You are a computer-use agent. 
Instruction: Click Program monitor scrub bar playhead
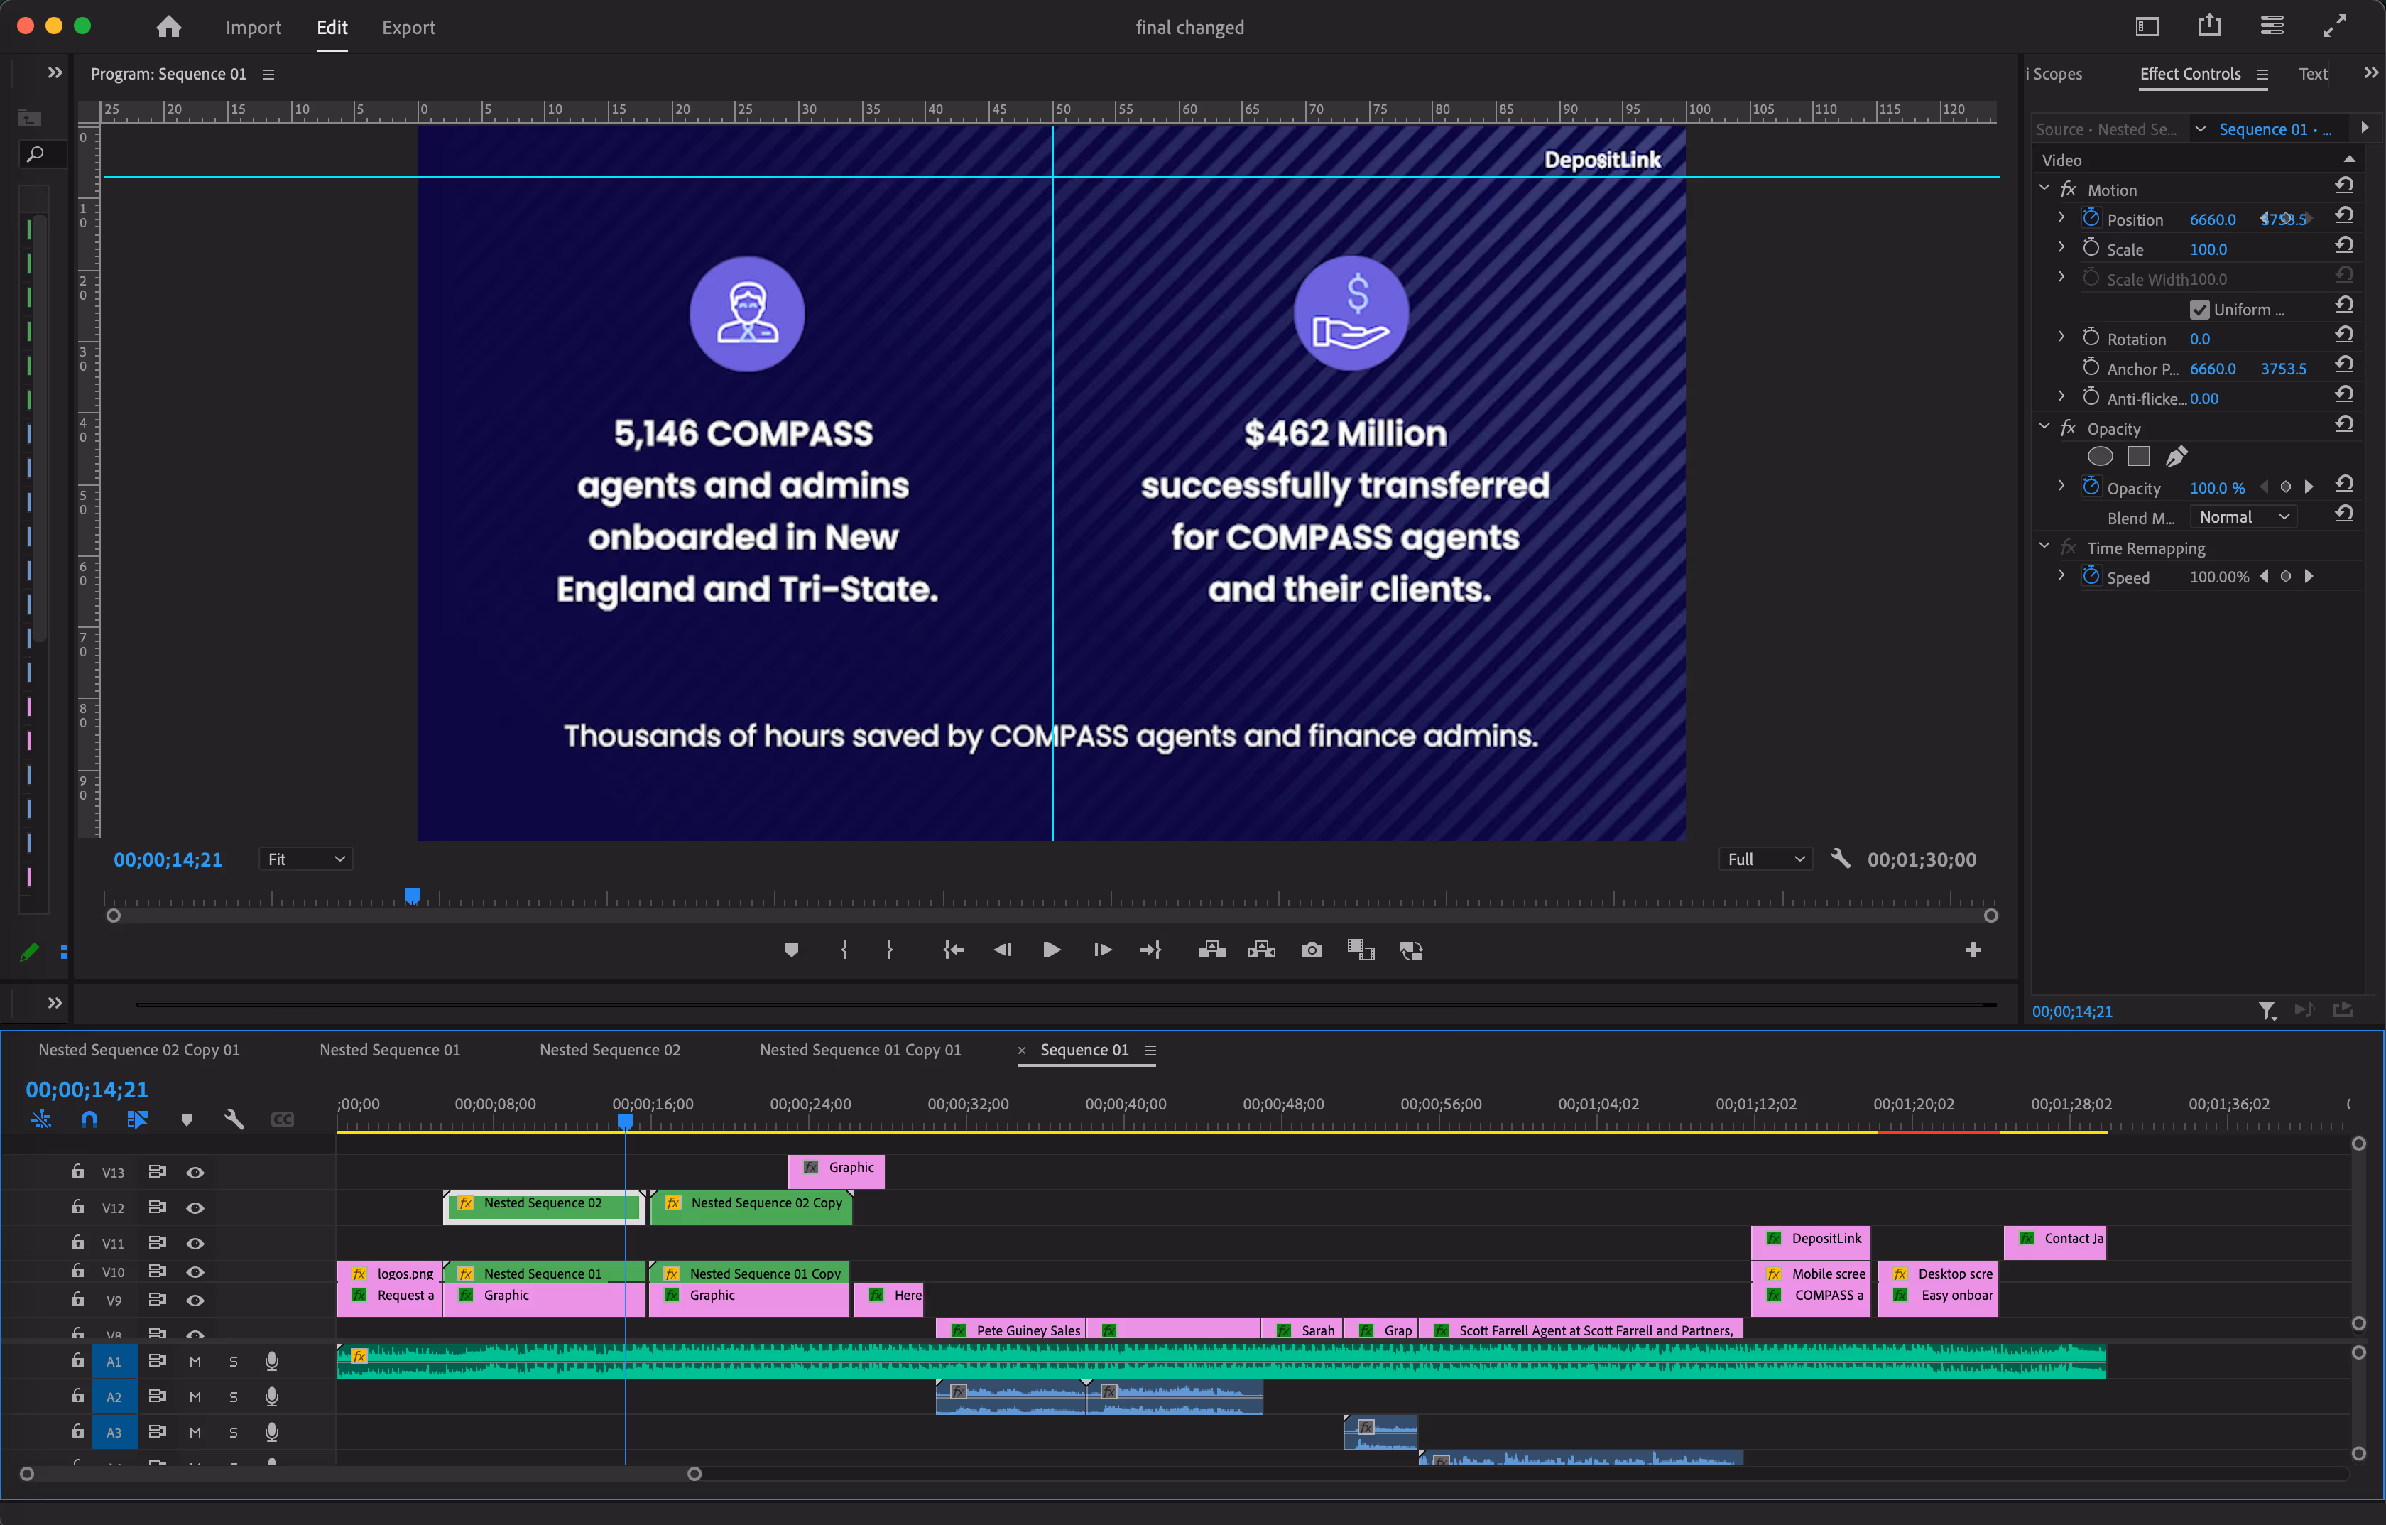(412, 896)
